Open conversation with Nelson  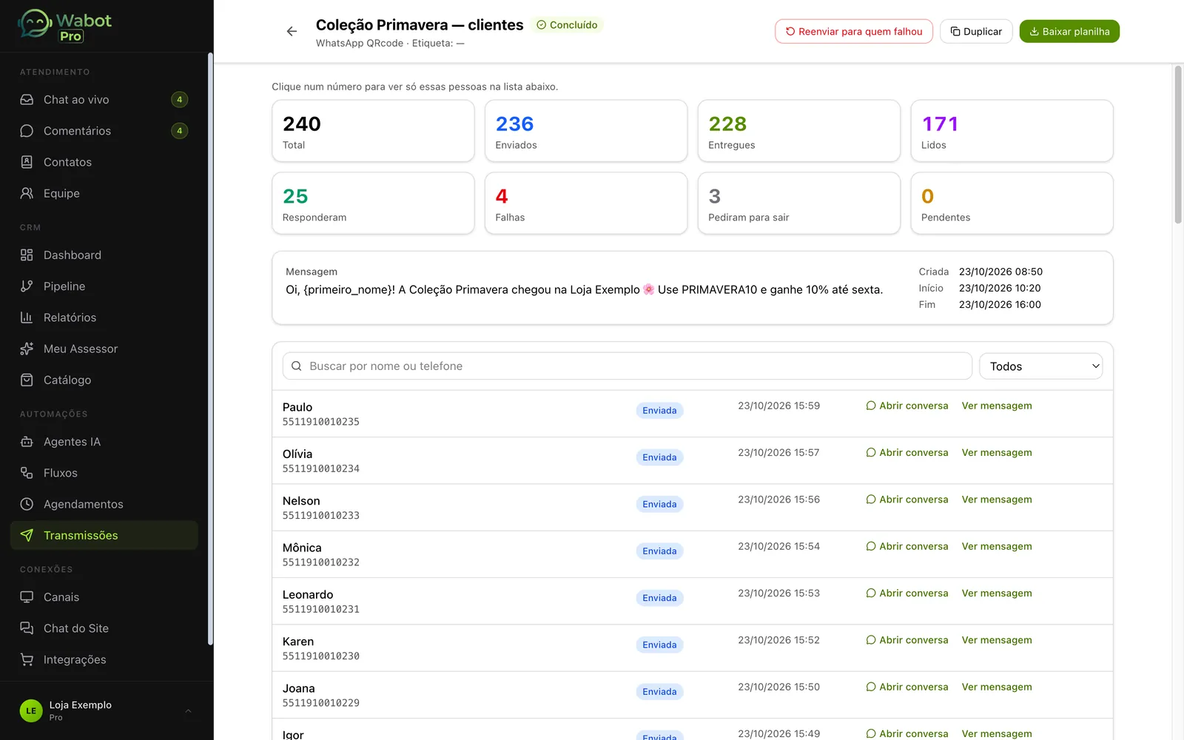click(907, 499)
